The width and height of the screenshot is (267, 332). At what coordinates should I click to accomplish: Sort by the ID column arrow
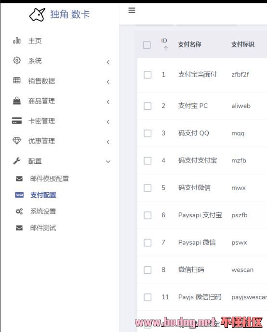(166, 49)
